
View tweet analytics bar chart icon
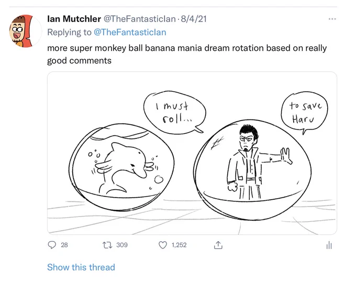[x=329, y=245]
